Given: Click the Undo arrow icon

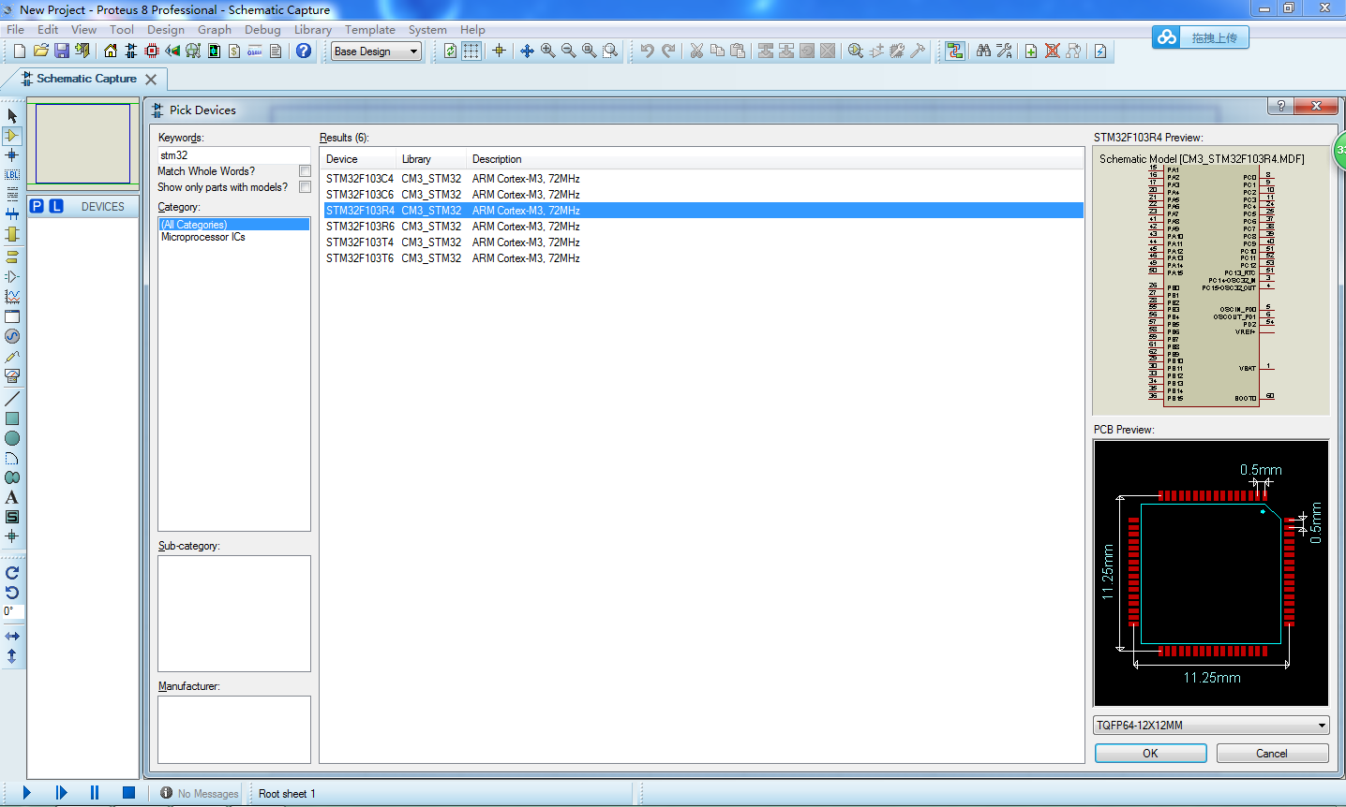Looking at the screenshot, I should click(647, 51).
